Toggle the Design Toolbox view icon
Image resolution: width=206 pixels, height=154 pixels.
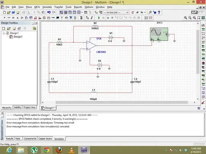[61, 12]
